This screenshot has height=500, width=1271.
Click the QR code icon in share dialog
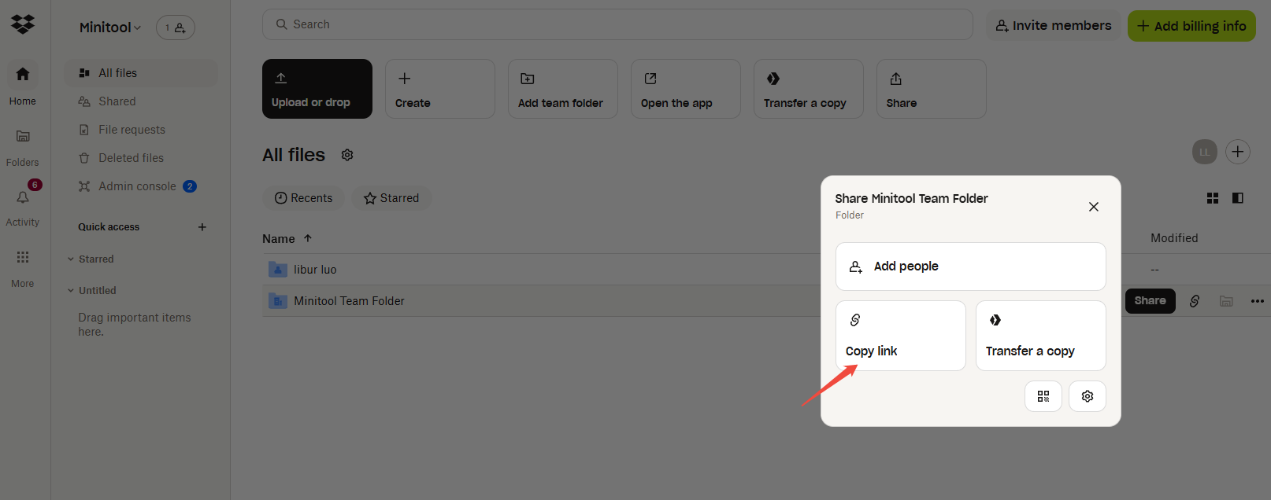[x=1043, y=396]
